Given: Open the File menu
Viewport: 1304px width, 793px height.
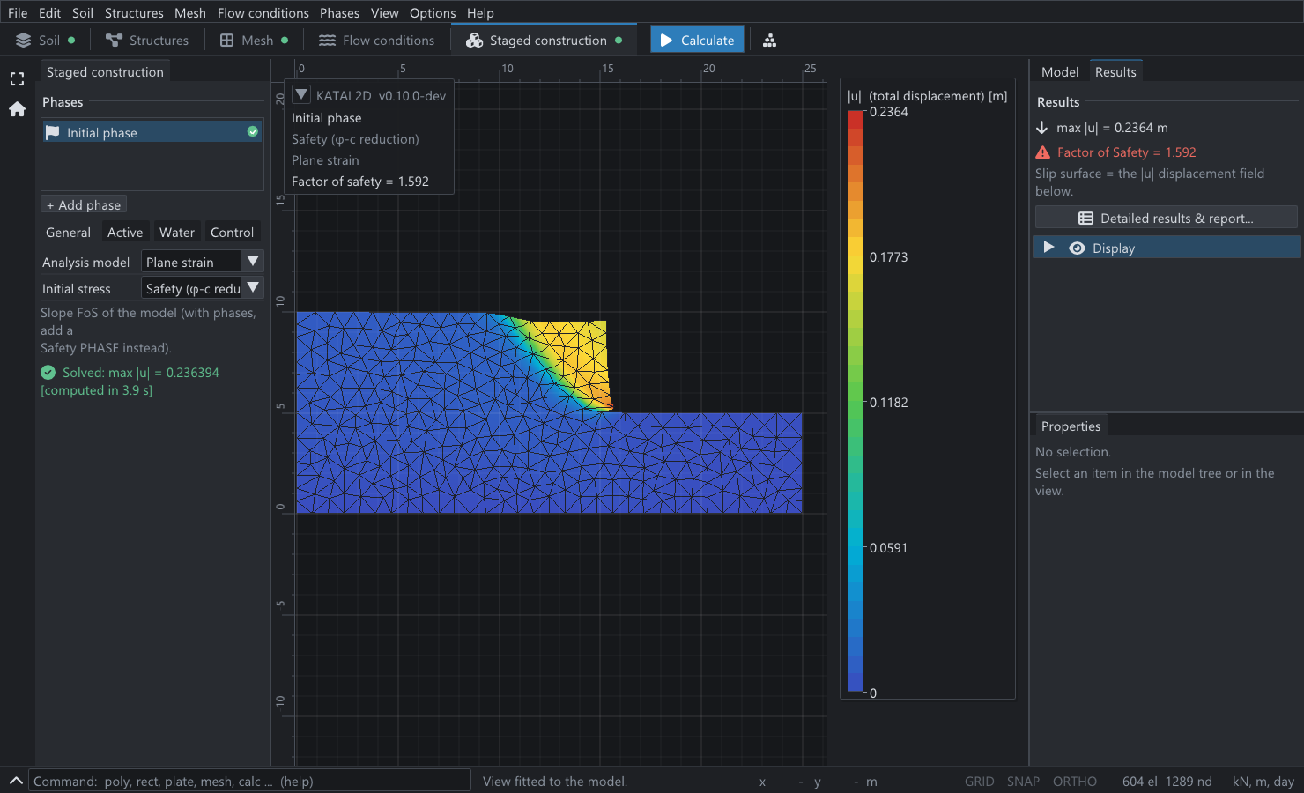Looking at the screenshot, I should pos(18,13).
